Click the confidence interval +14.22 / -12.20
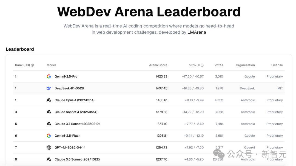 click(x=193, y=112)
